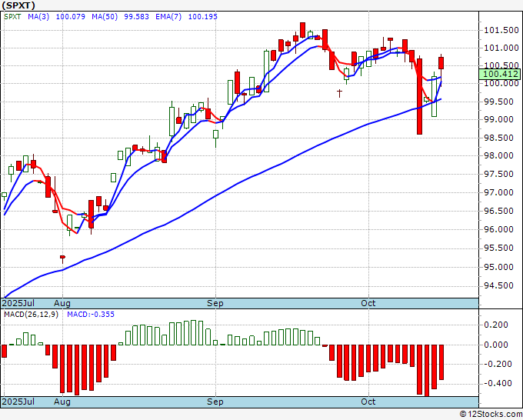Click the Oct label on price chart axis
Image resolution: width=523 pixels, height=420 pixels.
(368, 303)
